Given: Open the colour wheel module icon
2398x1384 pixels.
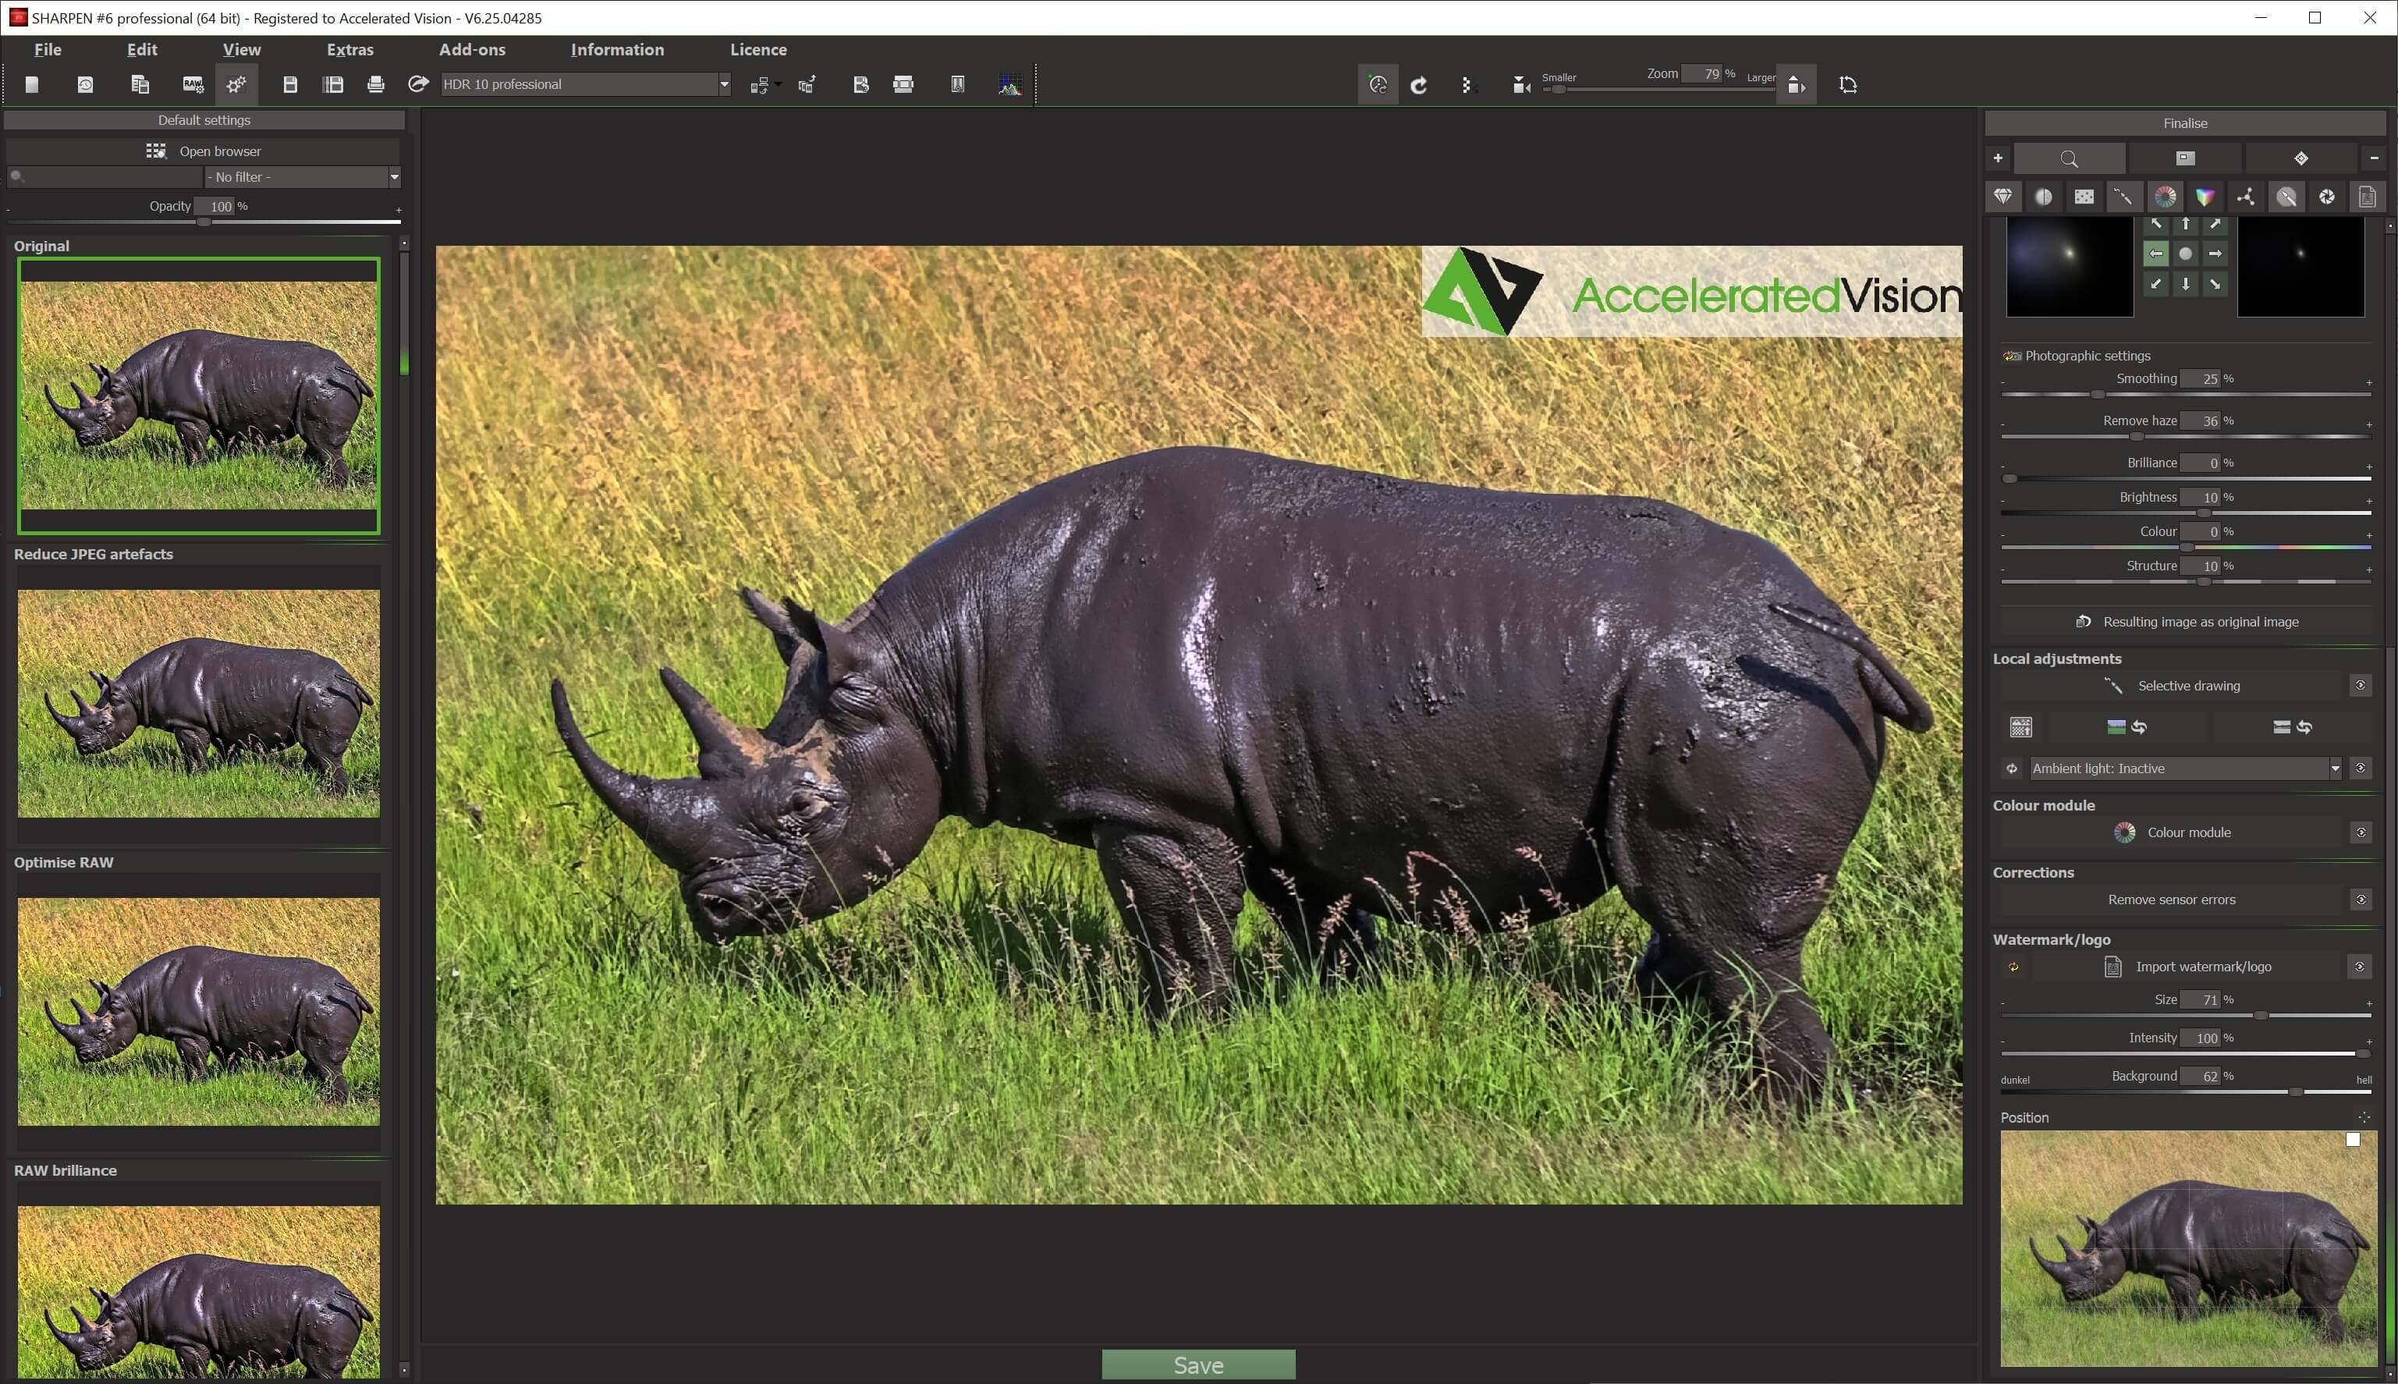Looking at the screenshot, I should (2166, 196).
